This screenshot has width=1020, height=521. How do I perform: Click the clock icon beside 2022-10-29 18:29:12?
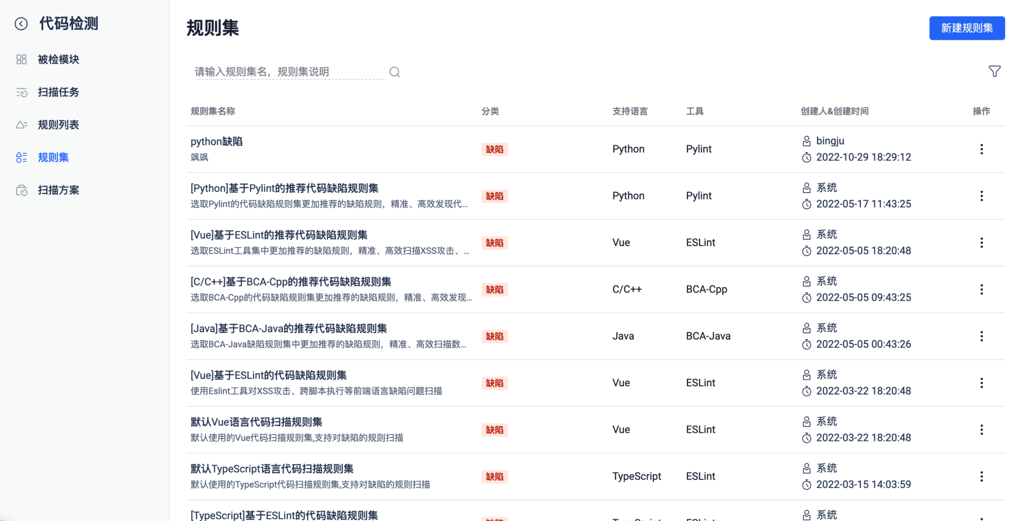(807, 158)
